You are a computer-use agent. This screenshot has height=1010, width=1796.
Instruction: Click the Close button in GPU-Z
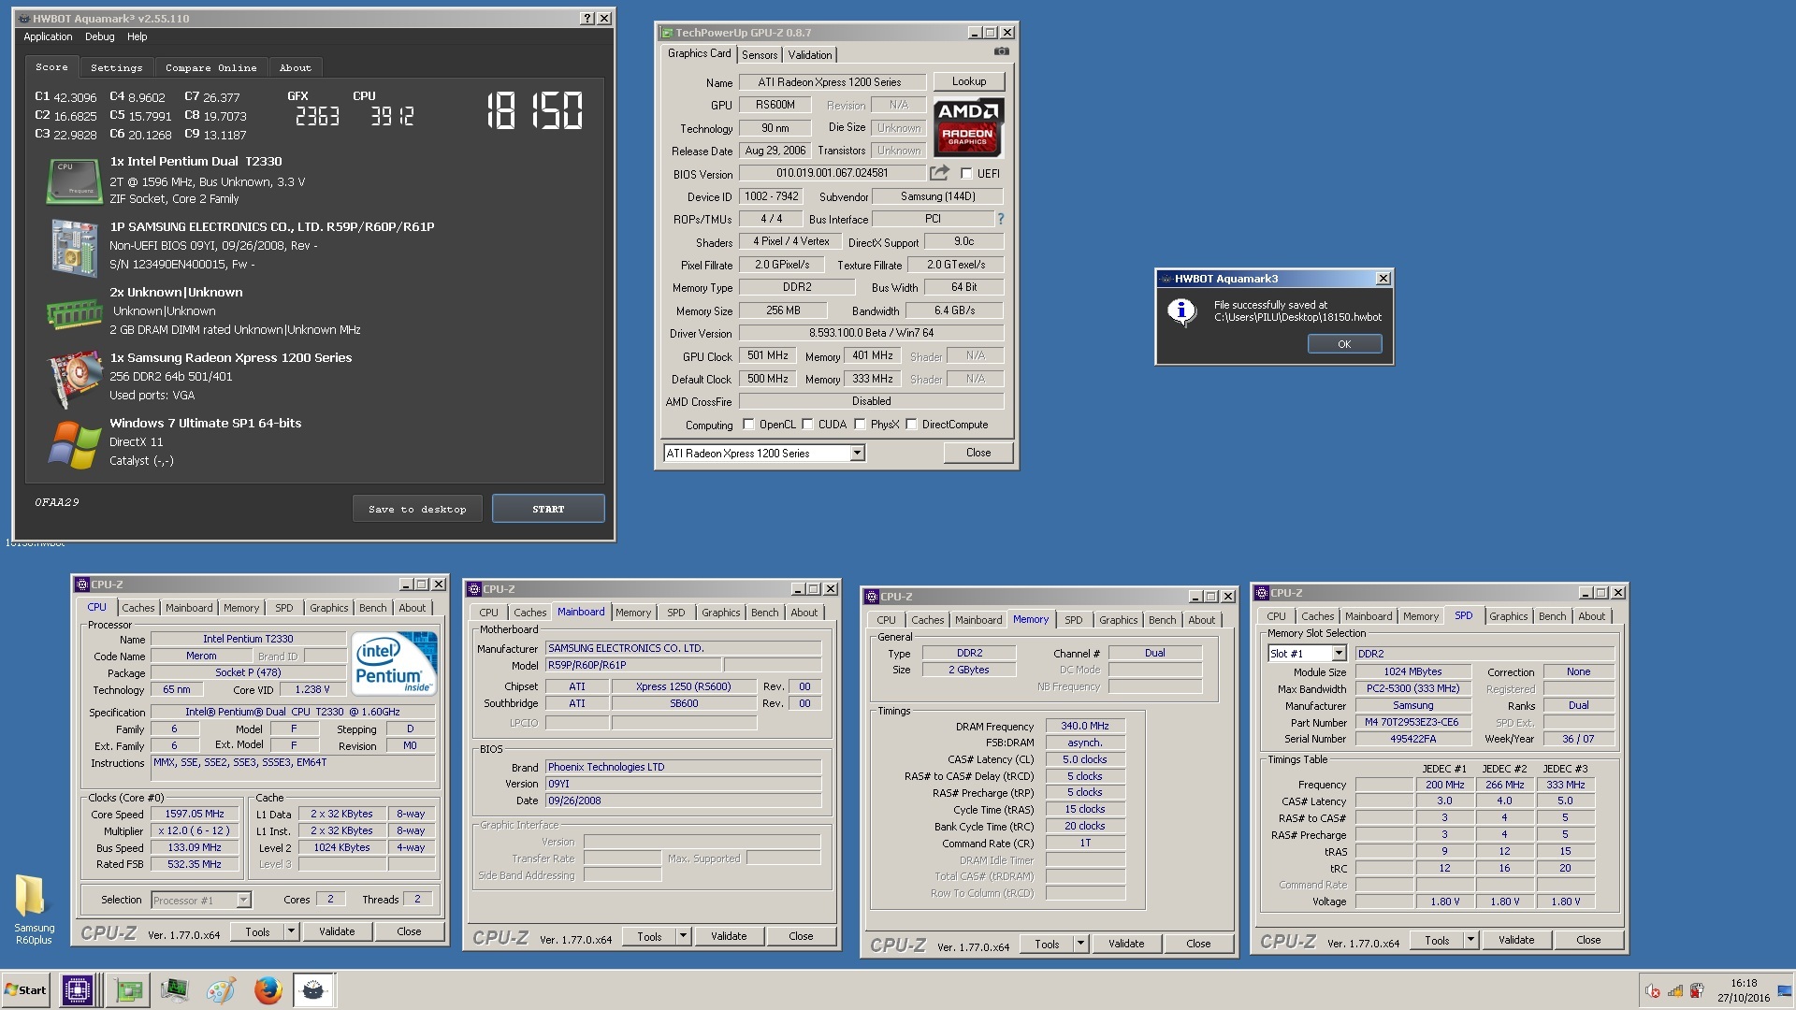click(978, 453)
